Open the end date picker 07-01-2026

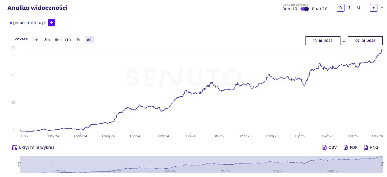point(365,41)
